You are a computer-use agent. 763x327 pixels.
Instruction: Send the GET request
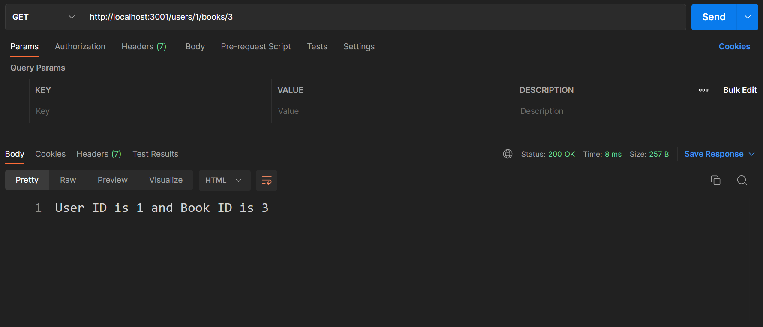pyautogui.click(x=714, y=17)
